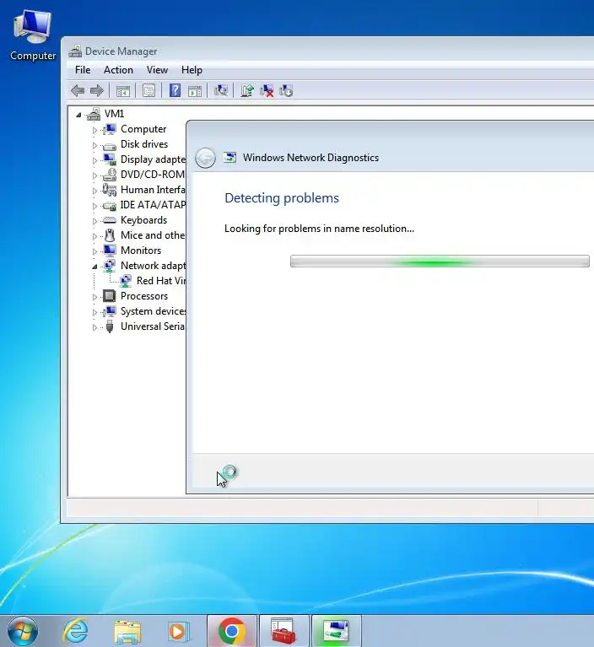594x647 pixels.
Task: Click the Forward arrow in Device Manager toolbar
Action: pos(96,90)
